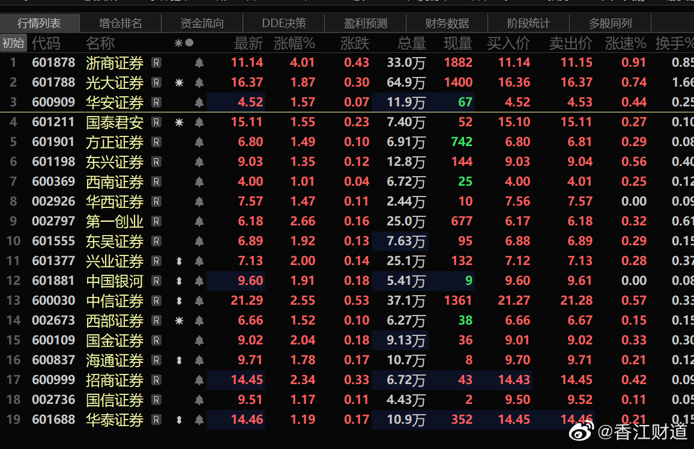694x449 pixels.
Task: Sort by 总量 column header
Action: pyautogui.click(x=412, y=43)
